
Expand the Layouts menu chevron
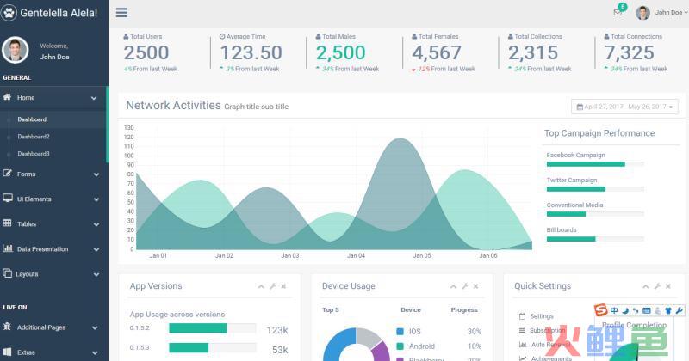[96, 274]
